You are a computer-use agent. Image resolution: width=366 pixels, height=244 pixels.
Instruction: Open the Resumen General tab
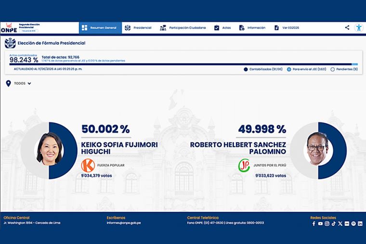click(x=100, y=28)
